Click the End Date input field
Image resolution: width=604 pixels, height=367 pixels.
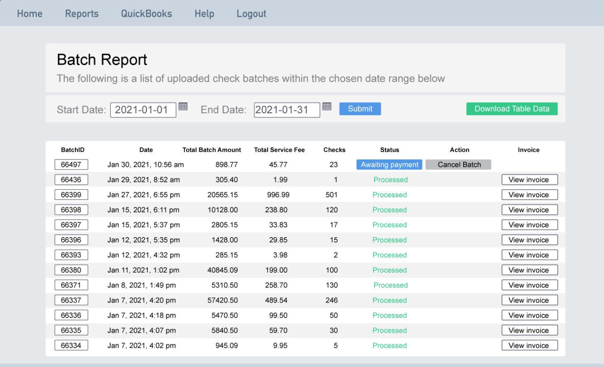pos(287,109)
